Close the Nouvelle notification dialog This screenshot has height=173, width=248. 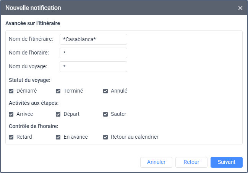[240, 8]
